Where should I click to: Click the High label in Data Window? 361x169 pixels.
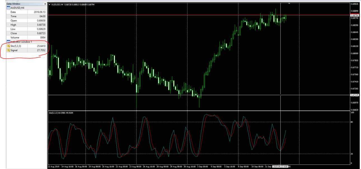click(x=13, y=25)
